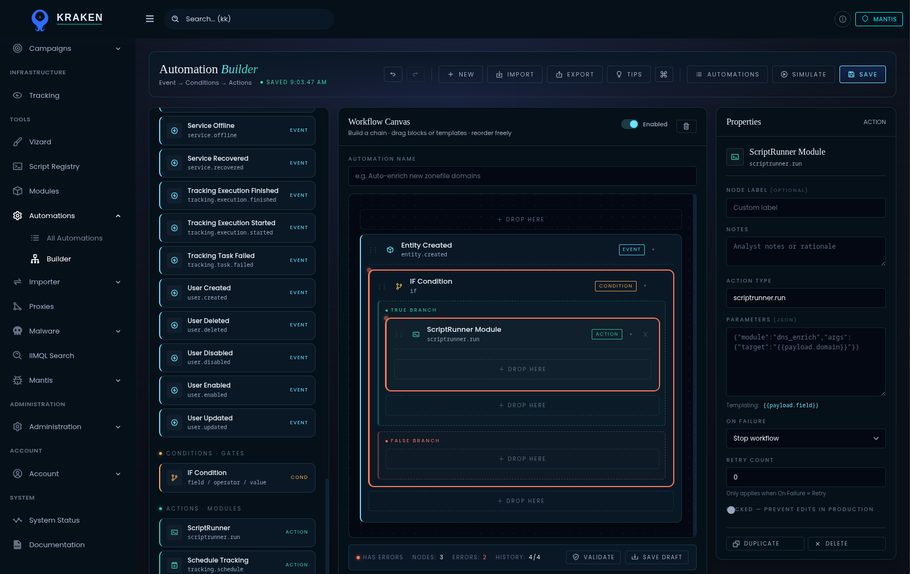910x574 pixels.
Task: Click the User Created event icon
Action: click(x=174, y=293)
